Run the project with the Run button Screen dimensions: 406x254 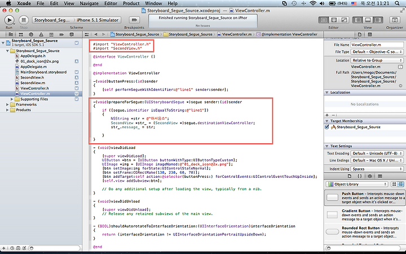9,20
